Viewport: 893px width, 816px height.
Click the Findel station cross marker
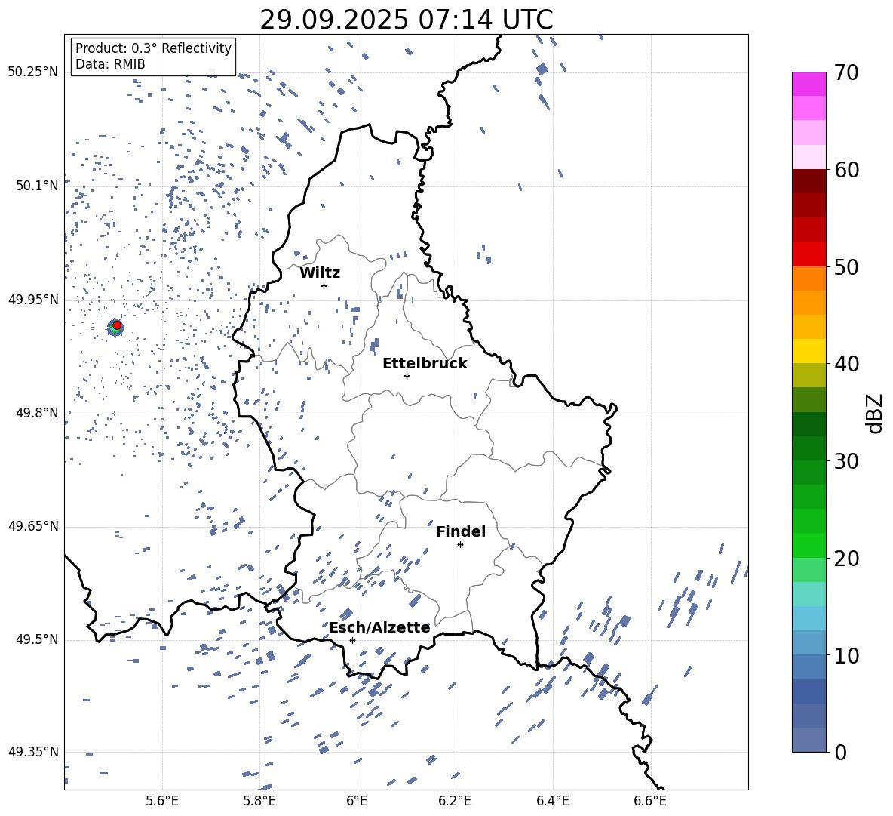(x=460, y=545)
